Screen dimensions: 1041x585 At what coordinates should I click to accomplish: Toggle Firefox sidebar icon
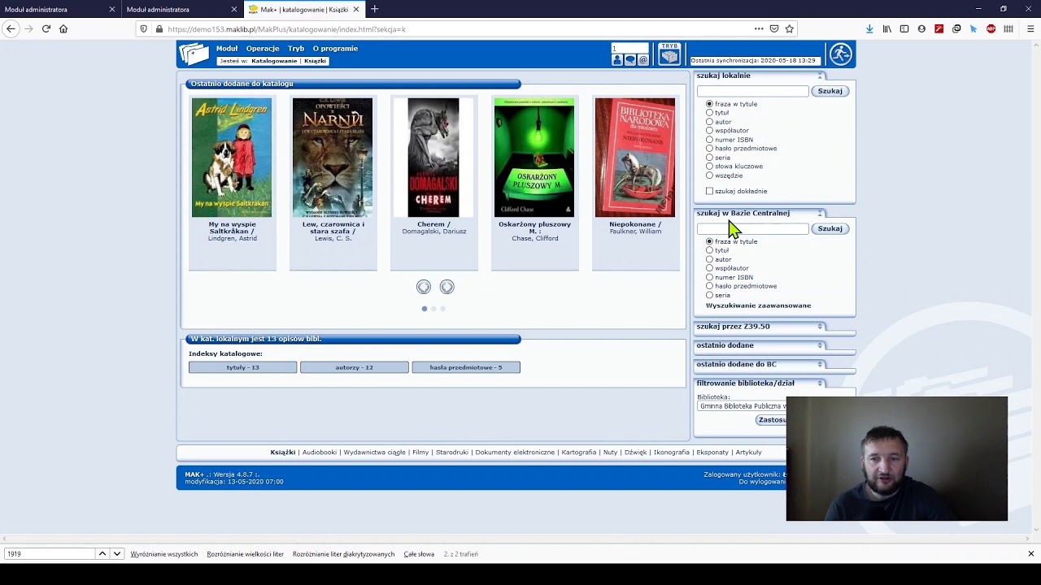[904, 28]
